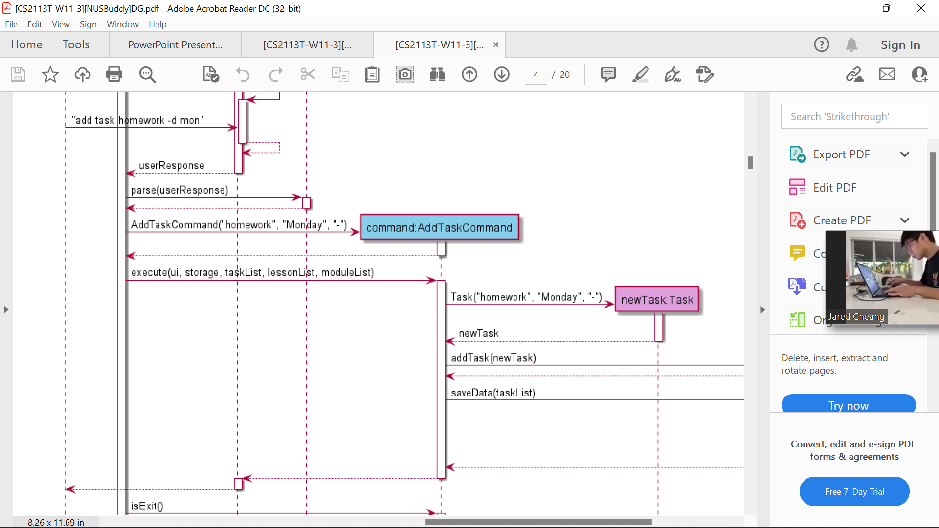Image resolution: width=939 pixels, height=528 pixels.
Task: Open notifications bell
Action: click(851, 44)
